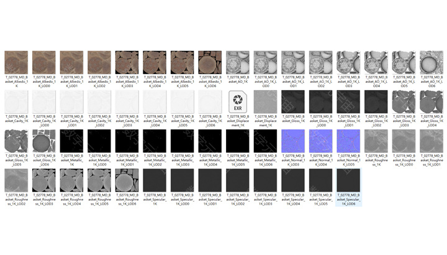Image resolution: width=447 pixels, height=255 pixels.
Task: Pick the Specular_1K_LOD2 thumbnail
Action: tap(237, 180)
